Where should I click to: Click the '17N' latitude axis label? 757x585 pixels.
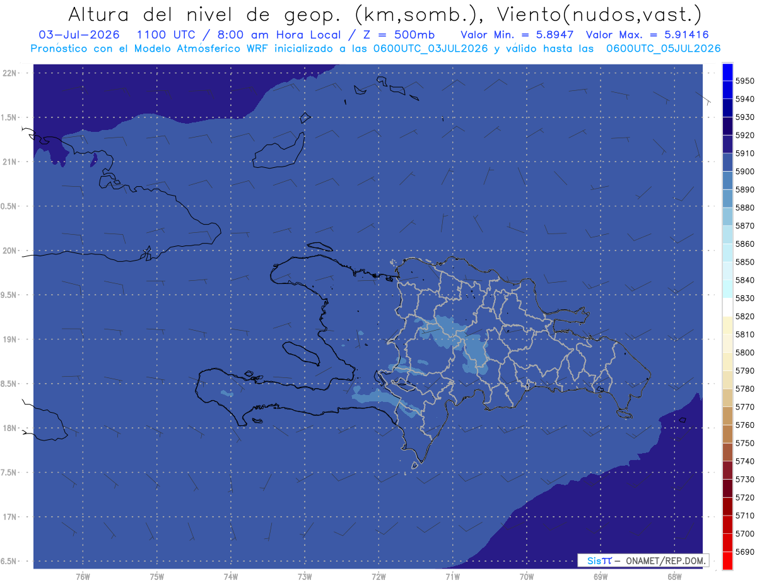10,517
